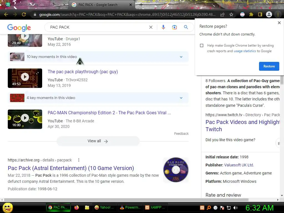The height and width of the screenshot is (213, 284).
Task: Open the striped flag extension icon
Action: click(242, 14)
